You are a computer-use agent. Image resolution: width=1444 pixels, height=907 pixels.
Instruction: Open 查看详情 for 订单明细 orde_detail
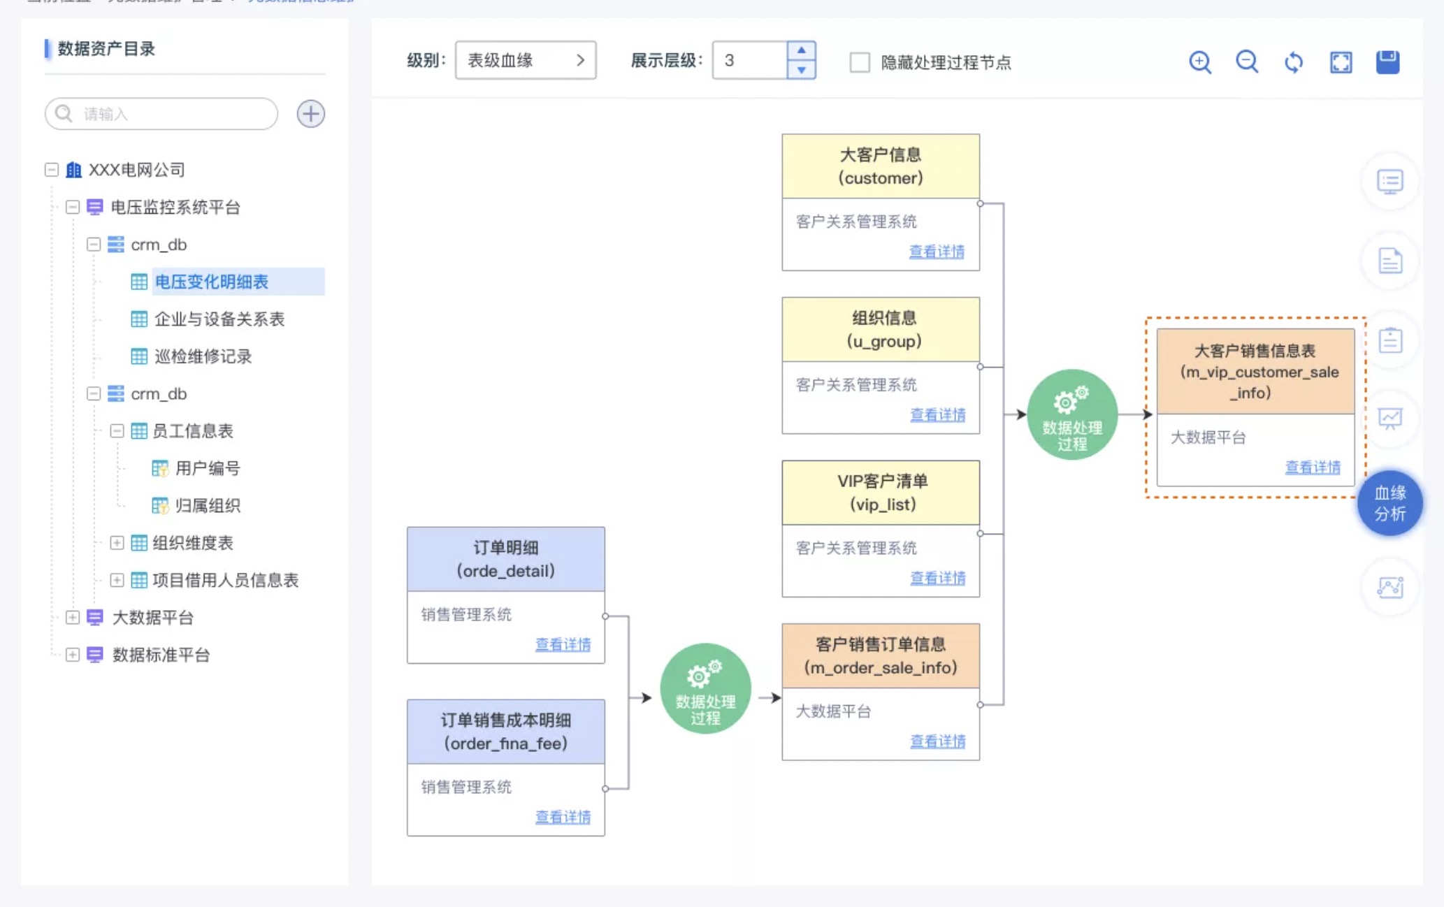[x=563, y=644]
